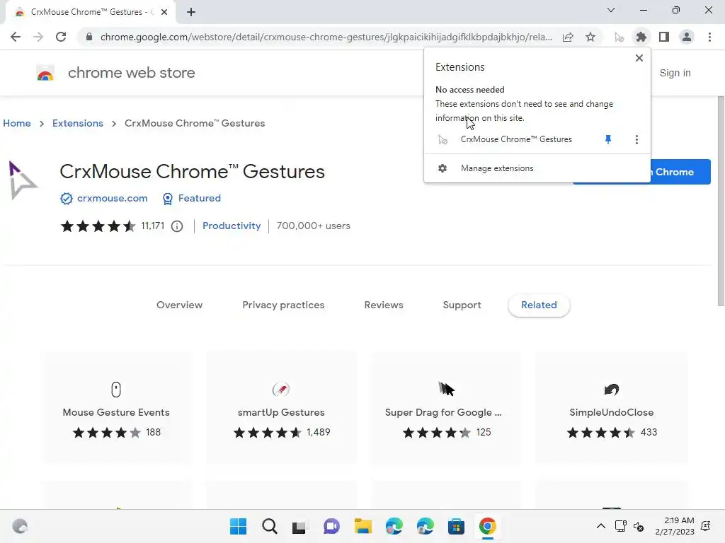Unpin CrxMouse Chrome Gestures from toolbar
Screen dimensions: 725x543
pyautogui.click(x=608, y=139)
